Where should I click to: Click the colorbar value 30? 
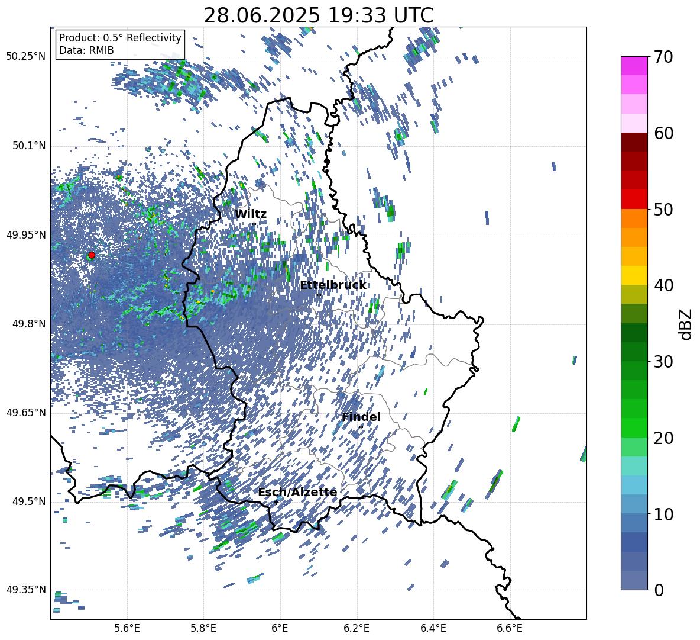(x=664, y=362)
